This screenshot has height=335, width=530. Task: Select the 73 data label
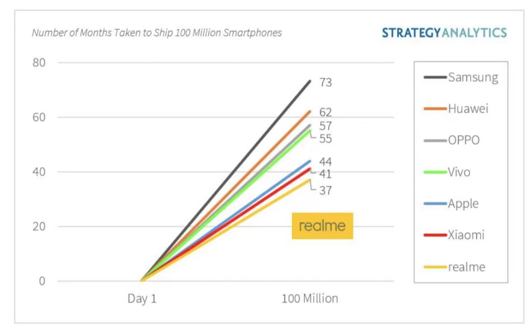325,82
